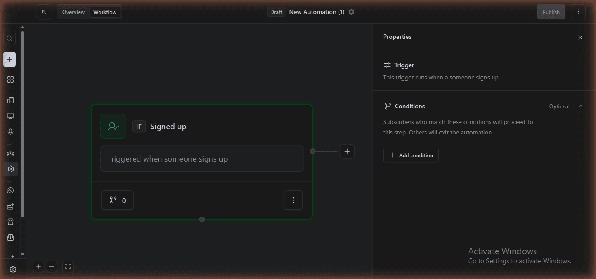Viewport: 596px width, 279px height.
Task: Click the Properties panel heading
Action: (397, 37)
